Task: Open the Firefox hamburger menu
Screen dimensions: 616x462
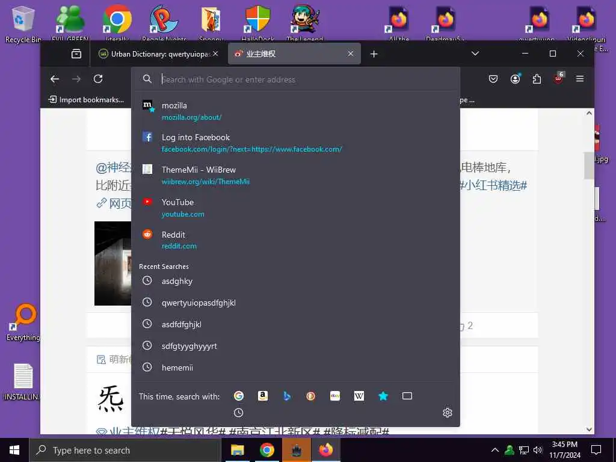Action: tap(580, 79)
